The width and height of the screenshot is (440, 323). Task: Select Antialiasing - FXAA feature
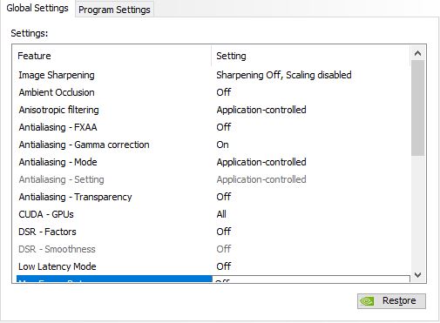pyautogui.click(x=58, y=127)
